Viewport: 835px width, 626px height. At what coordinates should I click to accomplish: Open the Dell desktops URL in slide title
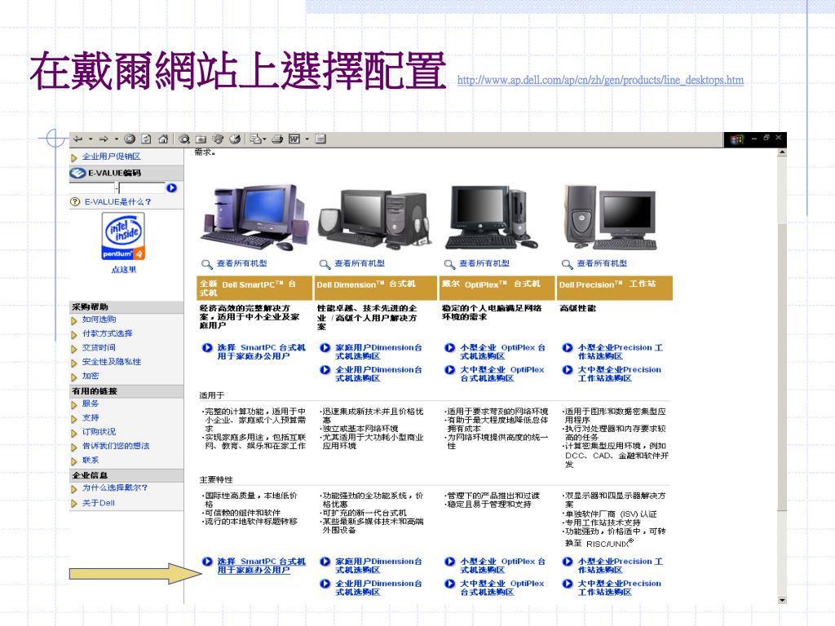pyautogui.click(x=600, y=80)
